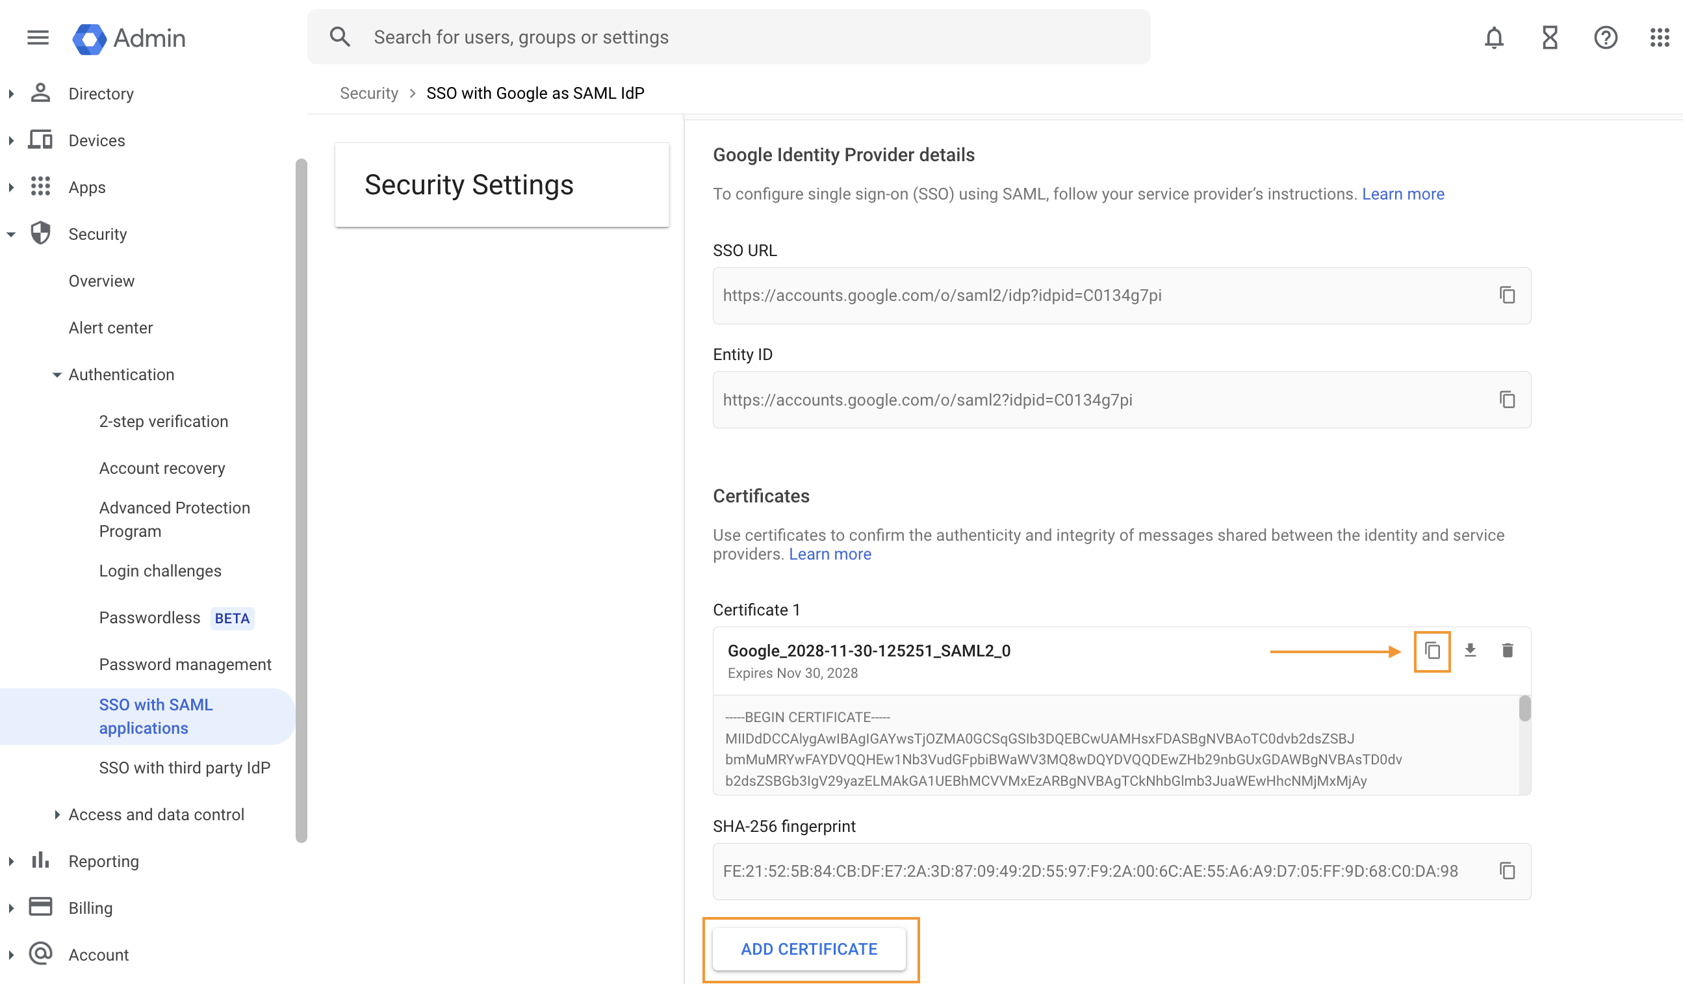Click the Google_2028-11-30-125251_SAML2_0 certificate name
Viewport: 1683px width, 984px height.
[x=869, y=651]
